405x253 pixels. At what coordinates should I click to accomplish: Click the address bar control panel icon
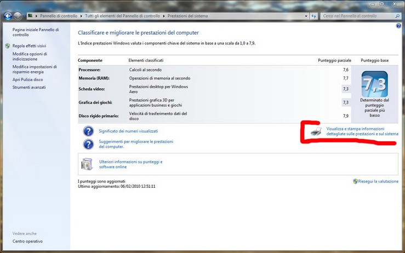[30, 16]
